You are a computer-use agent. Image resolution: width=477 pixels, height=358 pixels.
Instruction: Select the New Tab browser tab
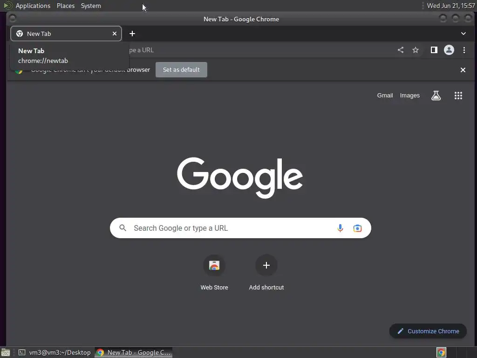pyautogui.click(x=66, y=34)
